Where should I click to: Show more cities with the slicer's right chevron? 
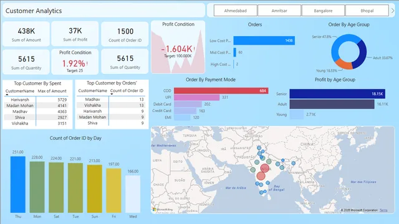393,11
